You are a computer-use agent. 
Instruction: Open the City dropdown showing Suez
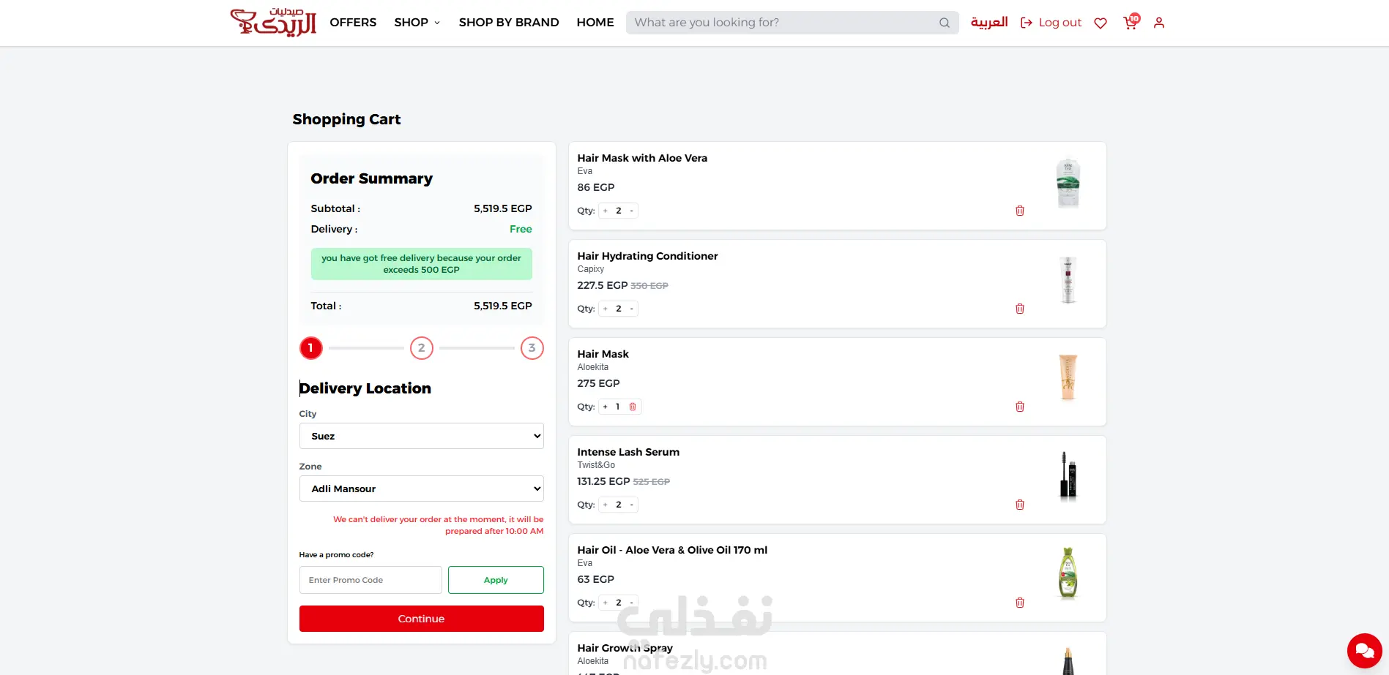[x=421, y=436]
